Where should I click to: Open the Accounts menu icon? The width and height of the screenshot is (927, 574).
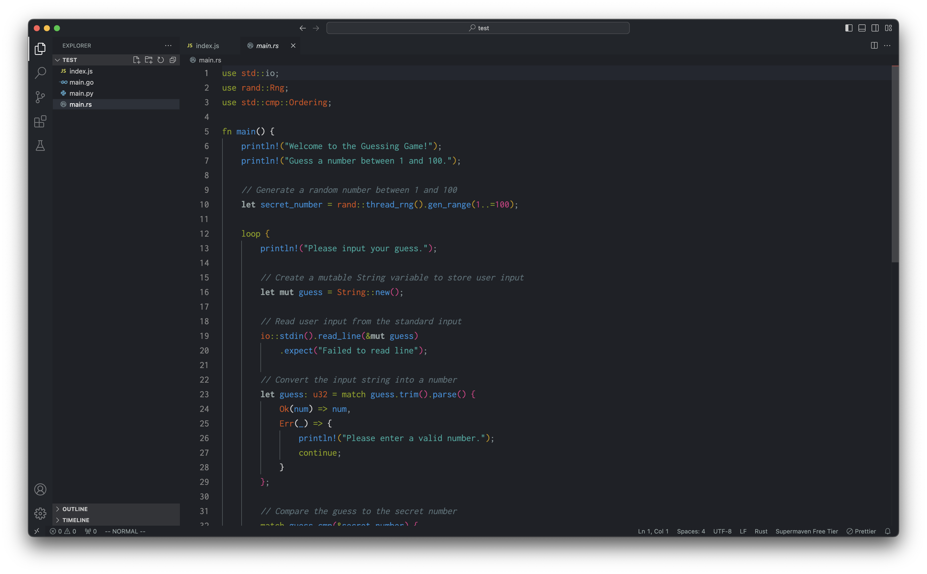40,489
